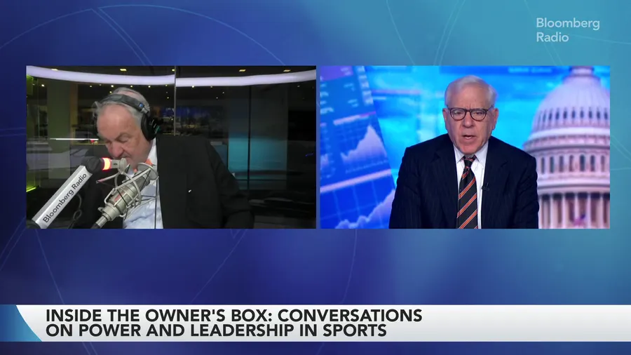
Task: Click the Bloomberg Radio logo at the top corner
Action: (x=567, y=30)
